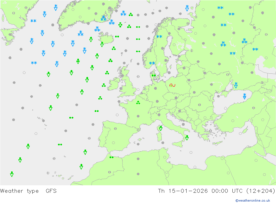The height and width of the screenshot is (203, 276).
Task: Click the snow shower symbol over eastern Black Sea
Action: pos(245,96)
